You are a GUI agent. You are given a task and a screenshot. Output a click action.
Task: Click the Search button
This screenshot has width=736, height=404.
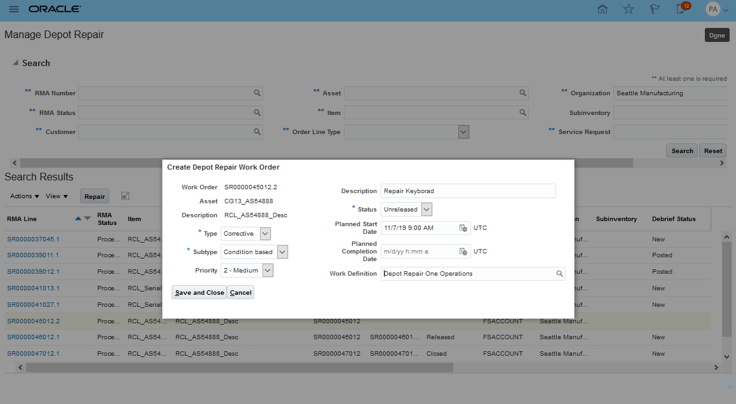tap(682, 151)
